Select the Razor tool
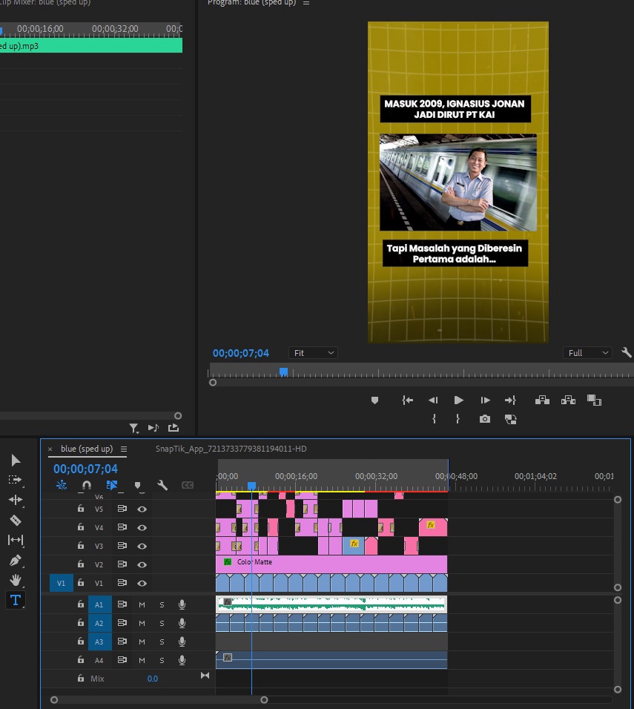The image size is (634, 709). (x=15, y=521)
